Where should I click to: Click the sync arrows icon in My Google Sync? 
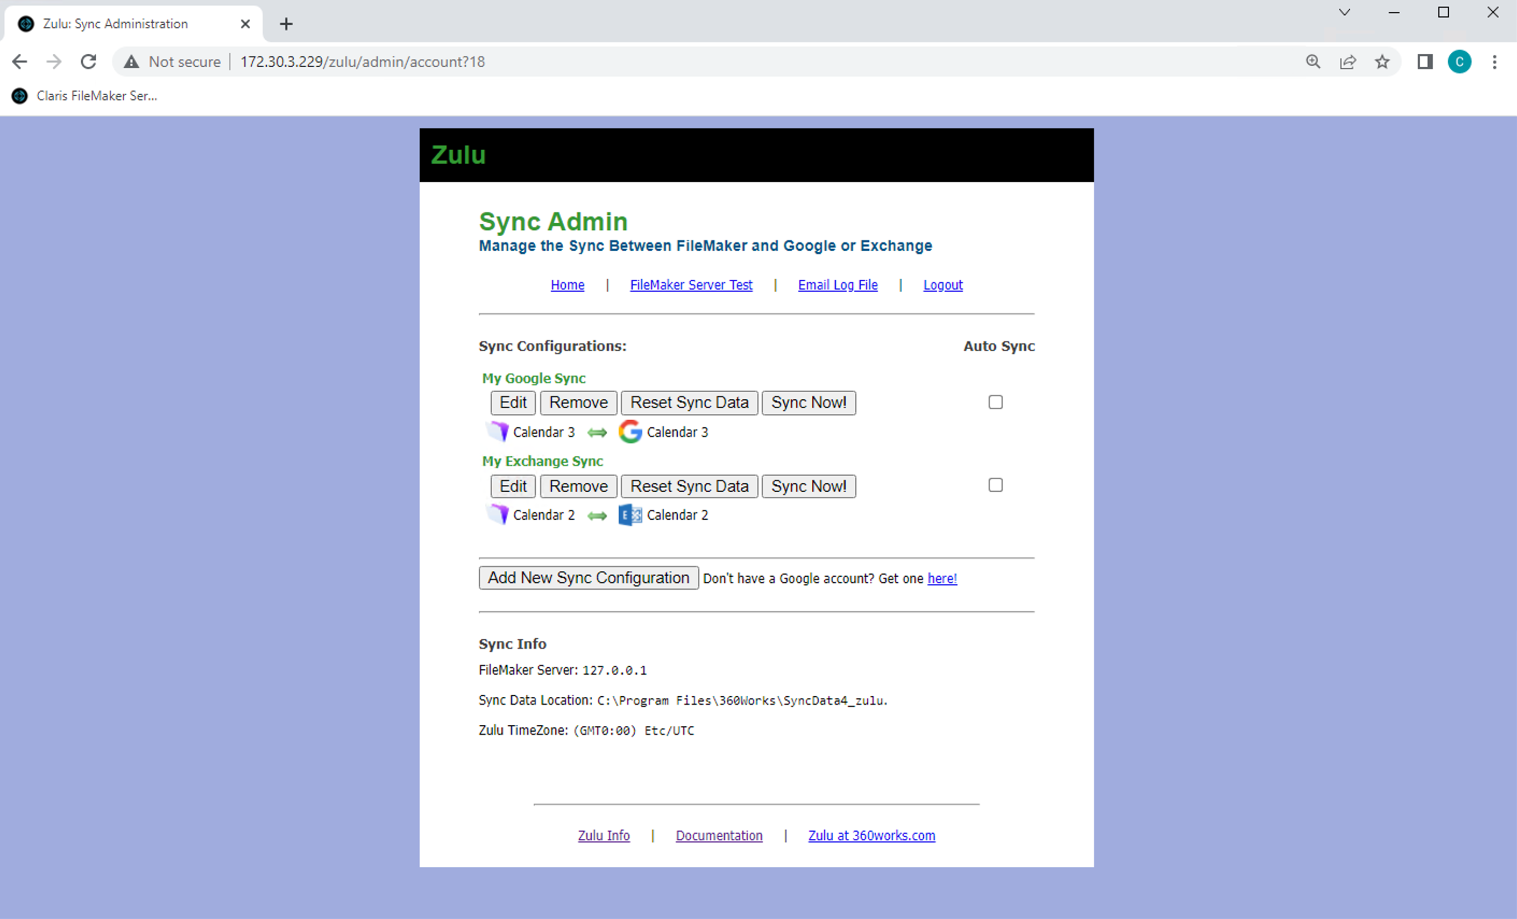click(x=597, y=433)
